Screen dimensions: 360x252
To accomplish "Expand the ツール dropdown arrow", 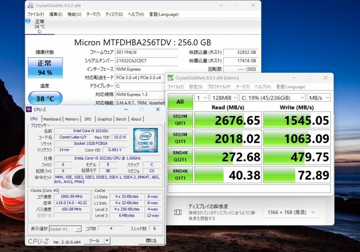I will click(x=107, y=240).
